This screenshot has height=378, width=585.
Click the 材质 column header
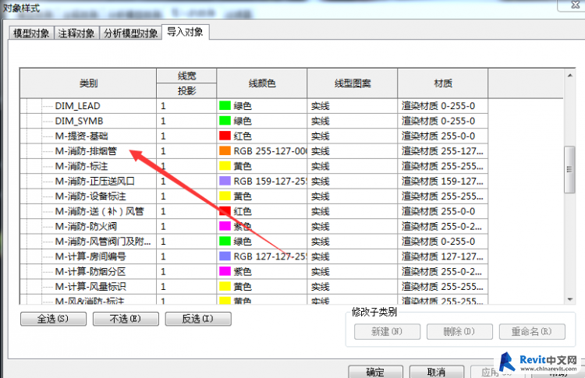(x=443, y=83)
